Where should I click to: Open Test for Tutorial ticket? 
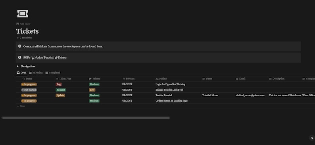[164, 95]
